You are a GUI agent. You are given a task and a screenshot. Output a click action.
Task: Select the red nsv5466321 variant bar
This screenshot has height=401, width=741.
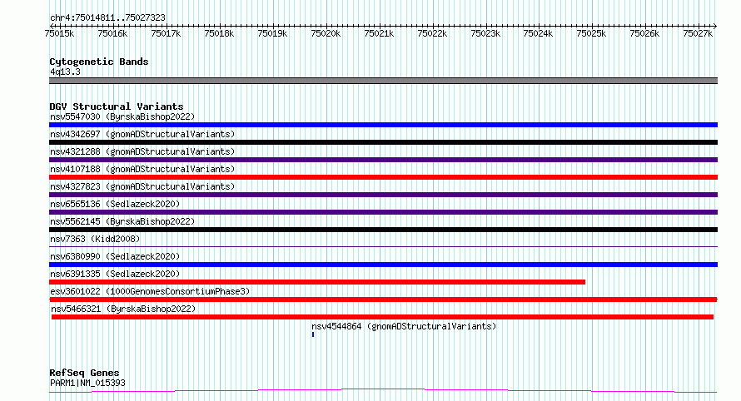tap(382, 318)
